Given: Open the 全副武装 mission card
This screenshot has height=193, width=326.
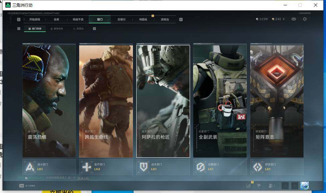Looking at the screenshot, I should pos(220,101).
